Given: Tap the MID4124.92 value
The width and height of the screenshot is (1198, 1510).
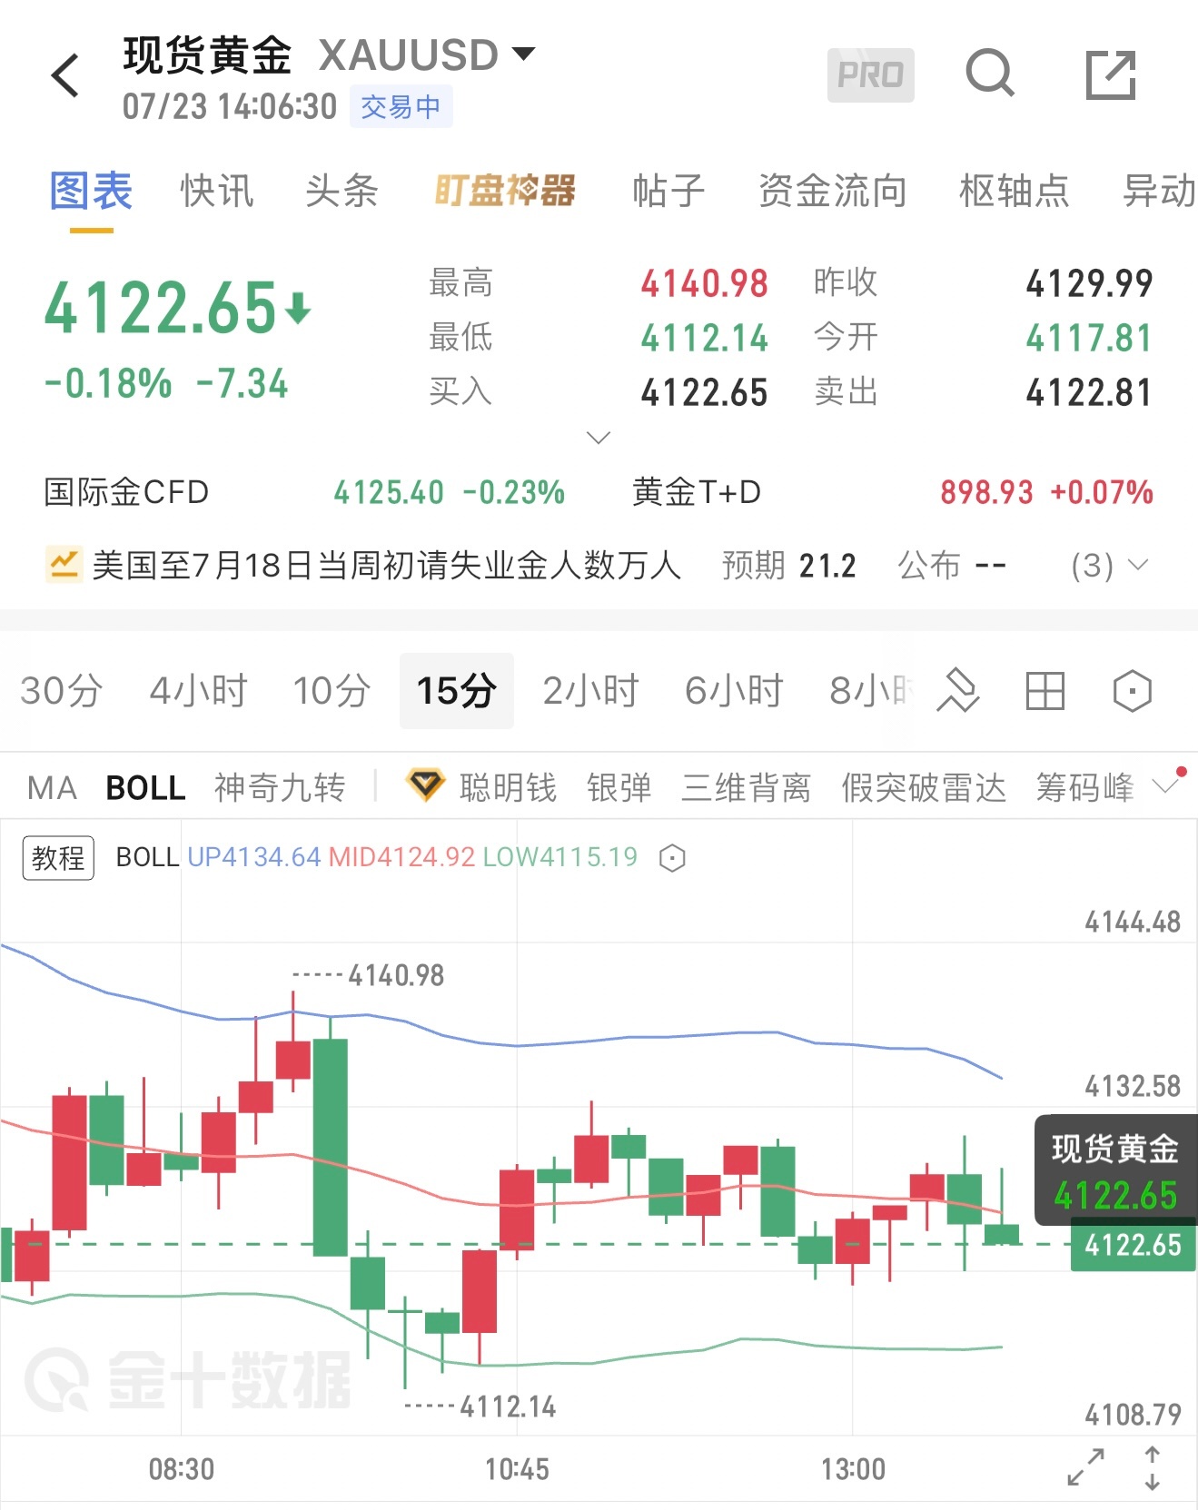Looking at the screenshot, I should coord(401,857).
